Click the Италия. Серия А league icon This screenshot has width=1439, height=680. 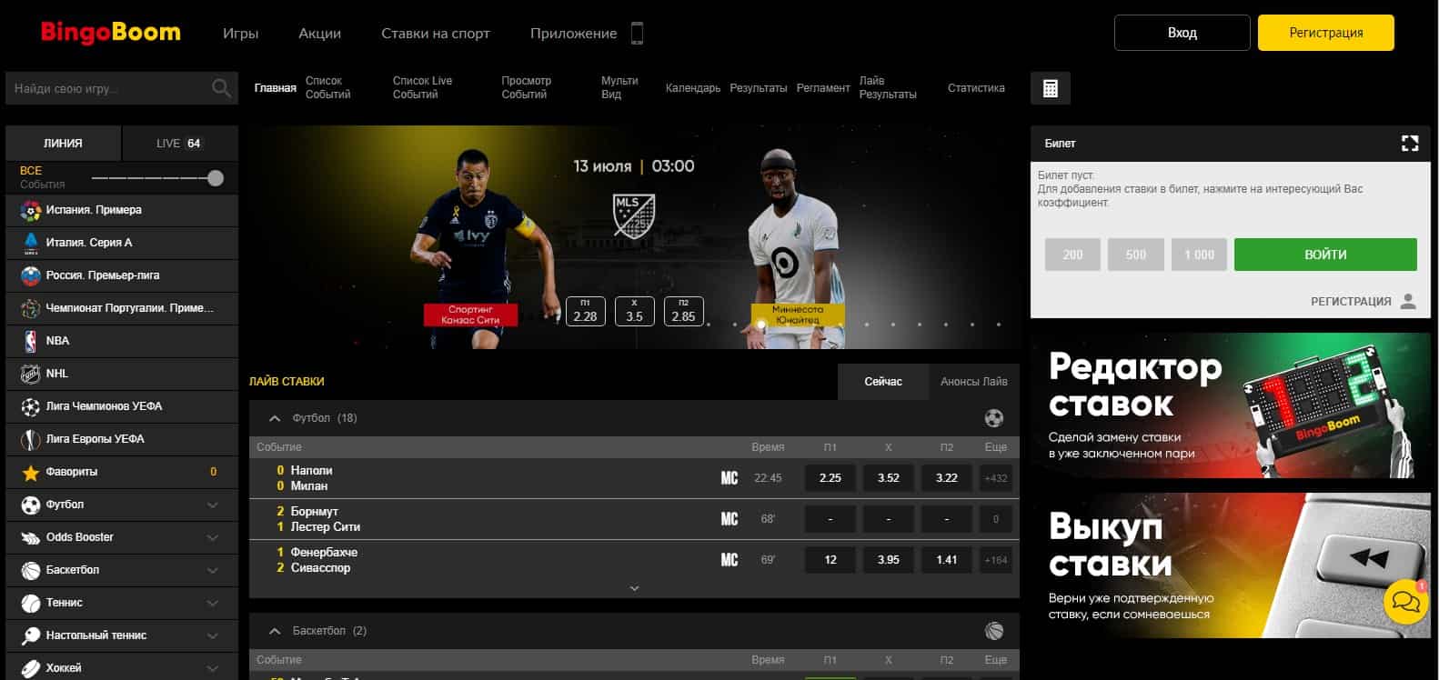click(x=31, y=243)
